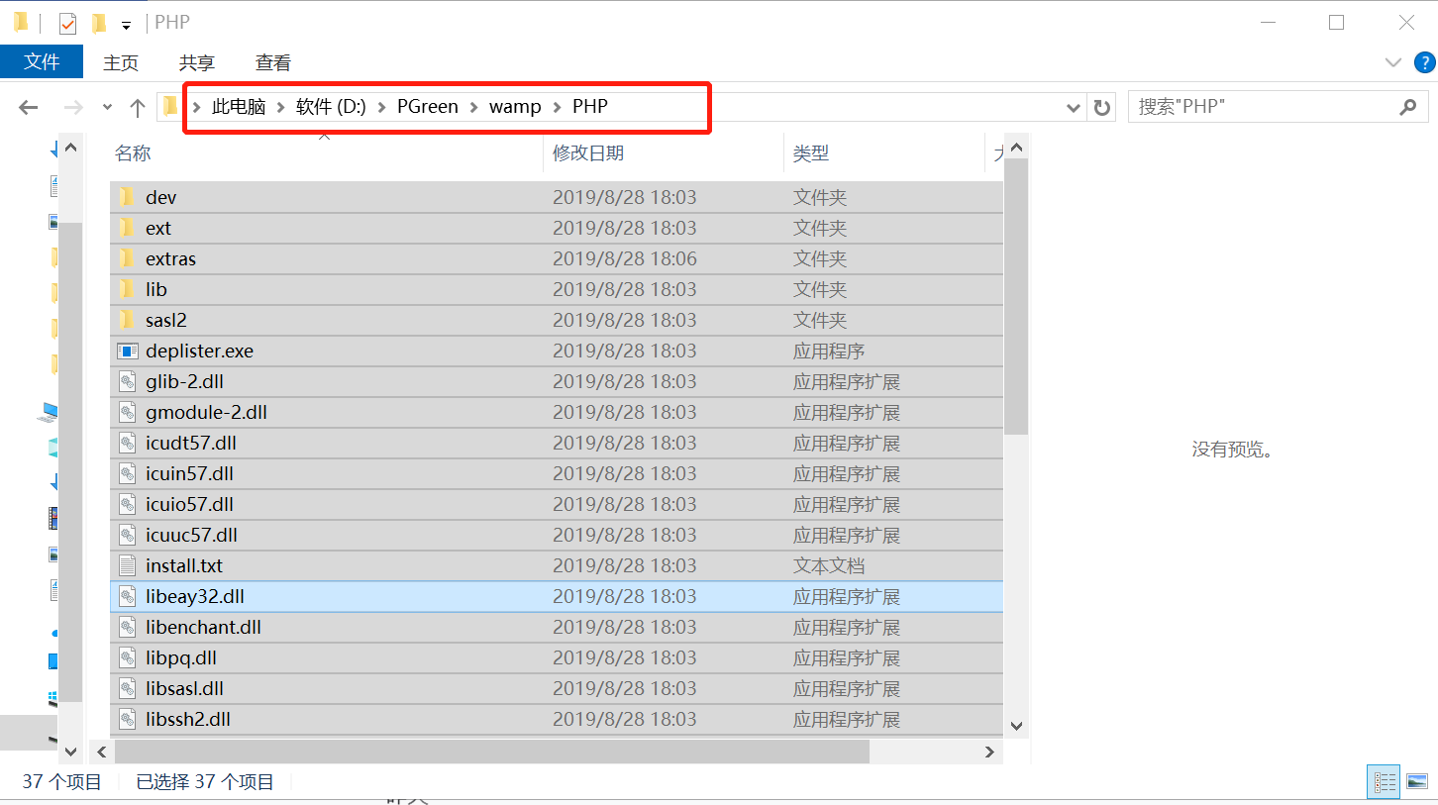Expand the ribbon with the chevron
The image size is (1438, 805).
click(x=1392, y=62)
